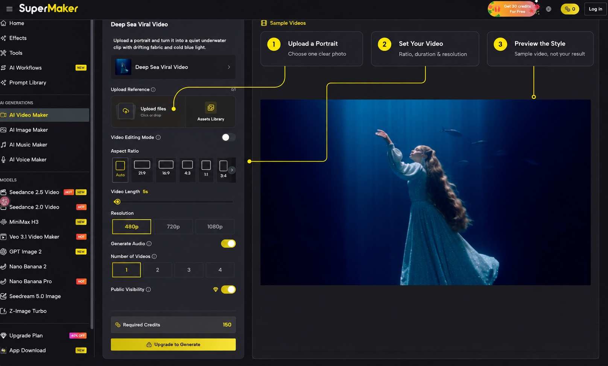
Task: Click the Generate Audio info icon
Action: point(149,244)
